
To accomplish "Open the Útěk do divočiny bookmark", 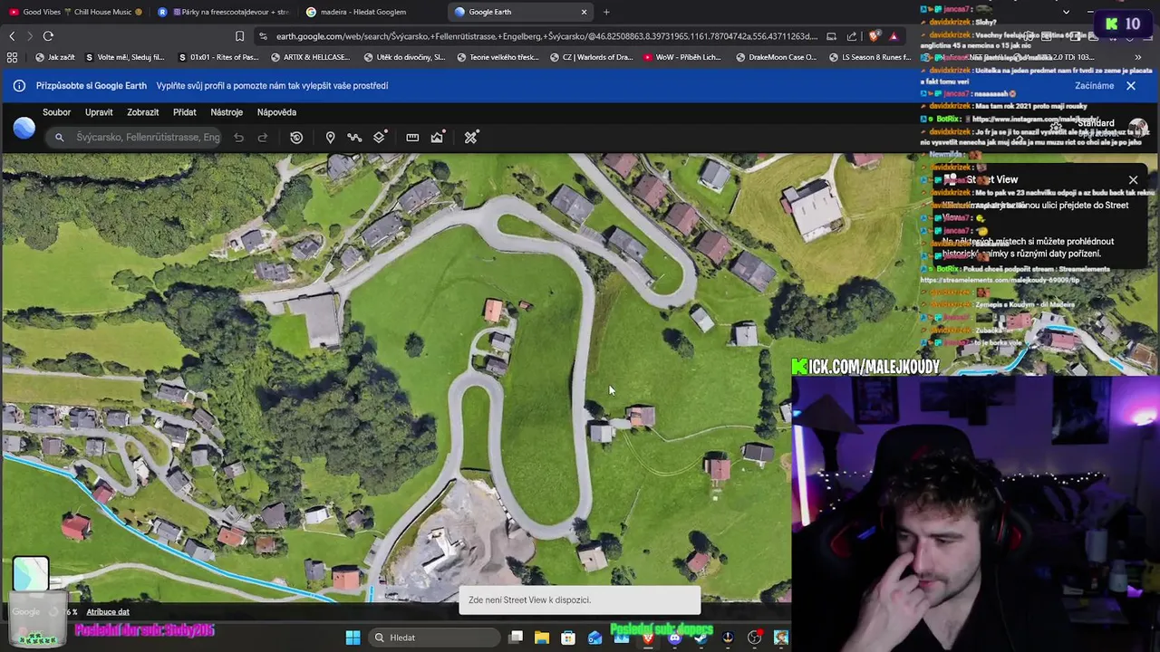I will 403,57.
